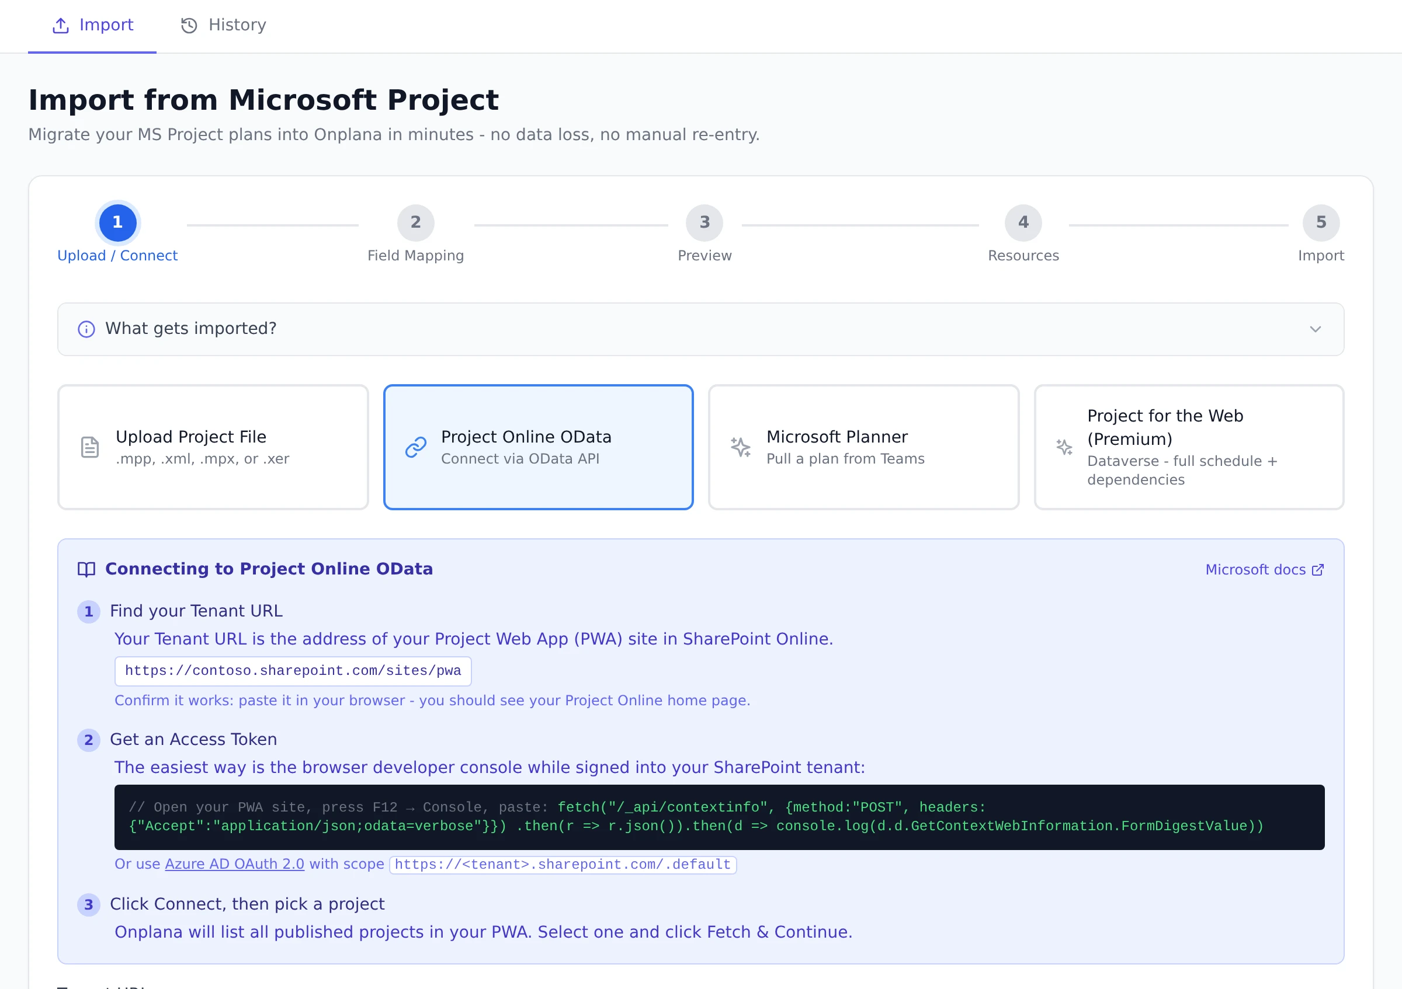1402x989 pixels.
Task: Click the Import from Microsoft Project heading
Action: pyautogui.click(x=263, y=100)
